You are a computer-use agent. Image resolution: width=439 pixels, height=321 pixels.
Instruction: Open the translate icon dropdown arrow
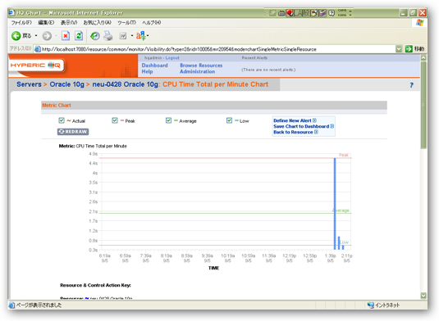[148, 36]
